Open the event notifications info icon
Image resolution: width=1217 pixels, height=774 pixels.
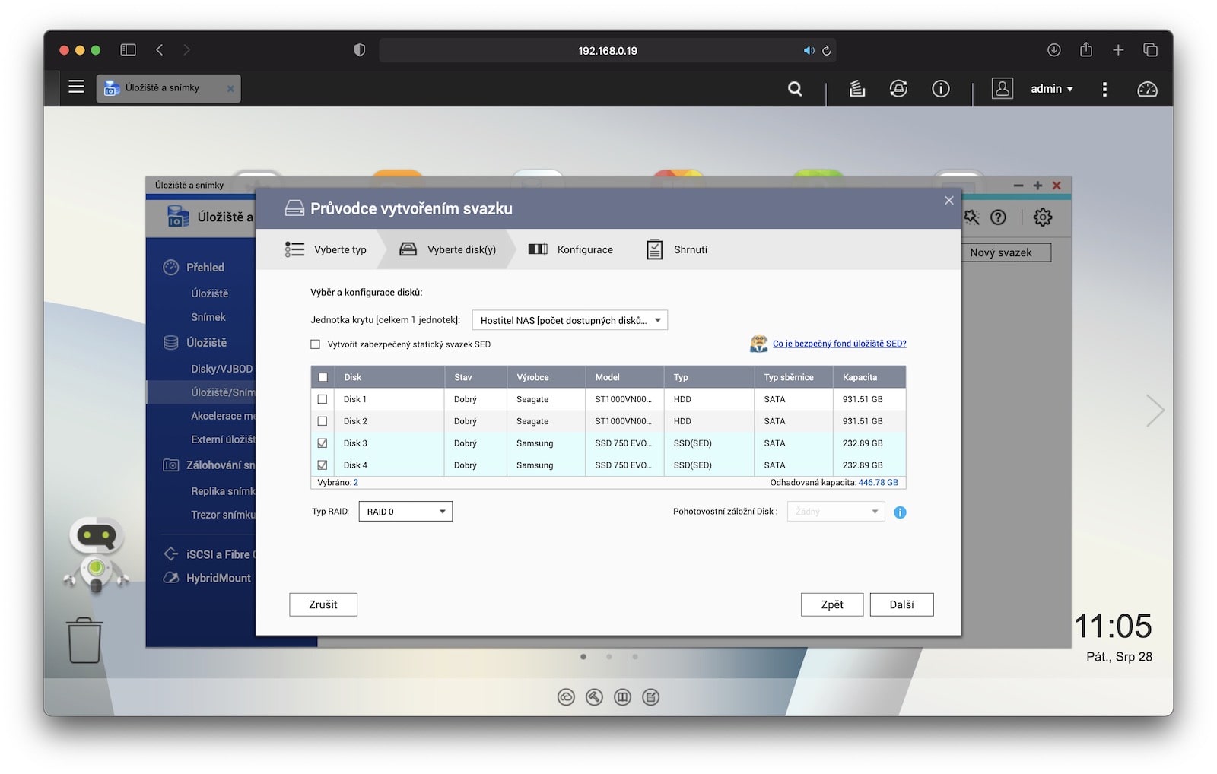(x=940, y=89)
